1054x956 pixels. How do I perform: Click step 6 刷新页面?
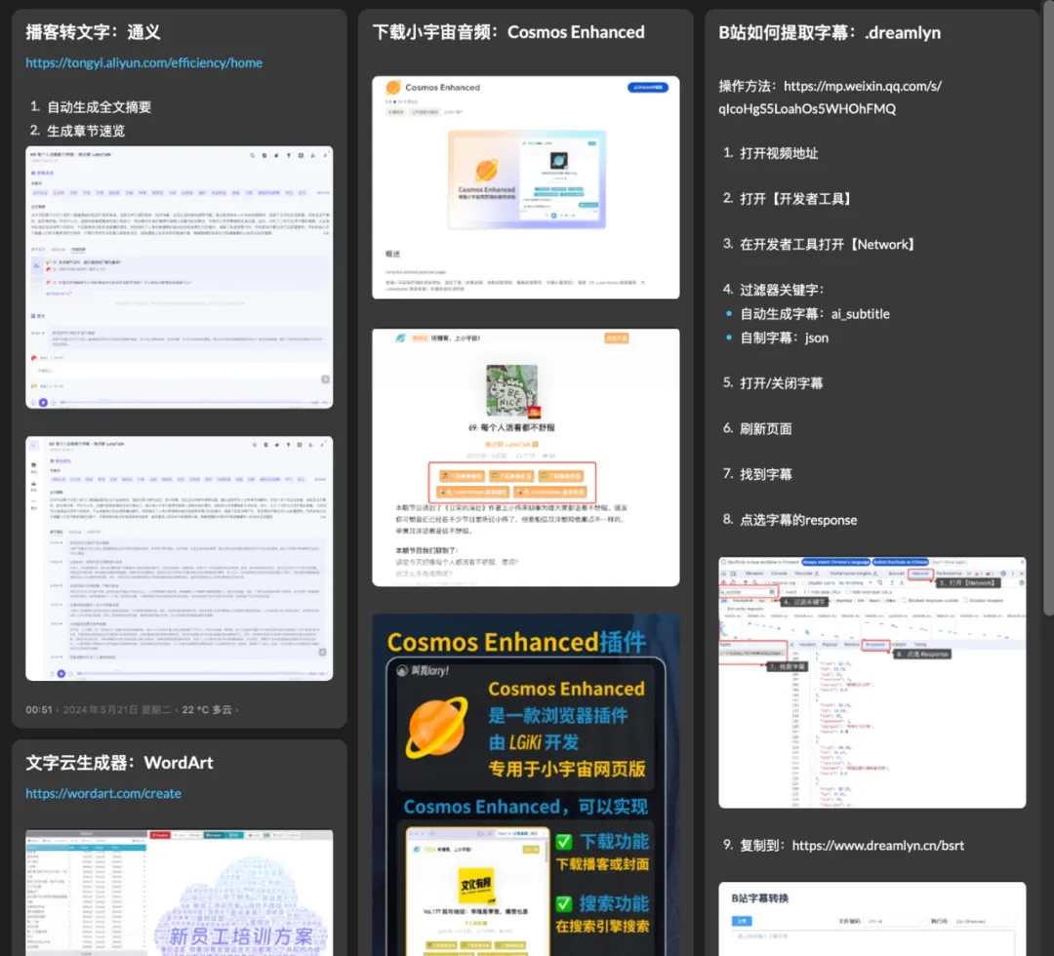[x=766, y=428]
